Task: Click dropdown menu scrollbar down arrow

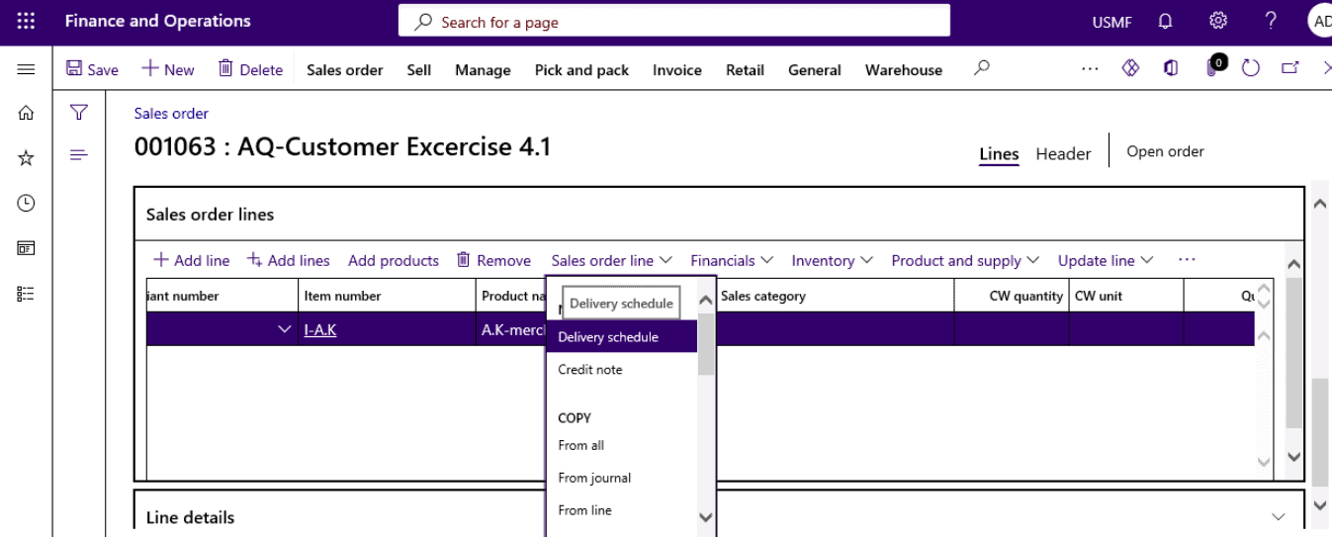Action: click(x=706, y=516)
